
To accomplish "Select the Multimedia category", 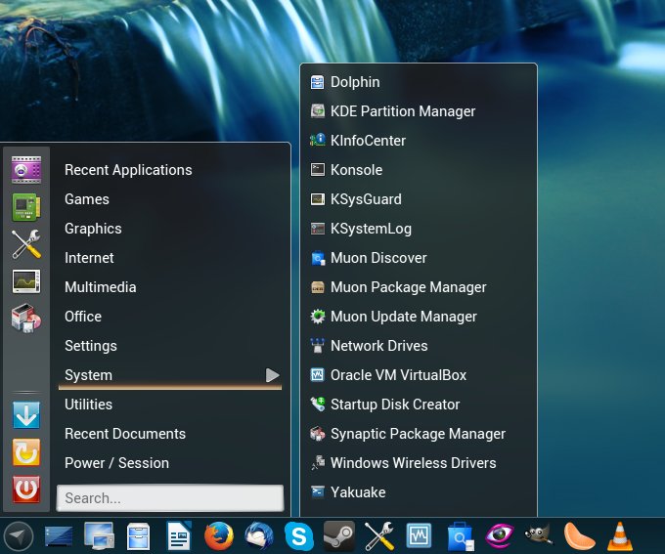I will pos(100,287).
